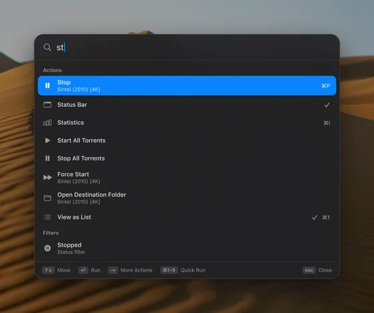Click "Sintel (2010) [4K]" under Force Start
Screen dimensions: 374x313
[79, 182]
